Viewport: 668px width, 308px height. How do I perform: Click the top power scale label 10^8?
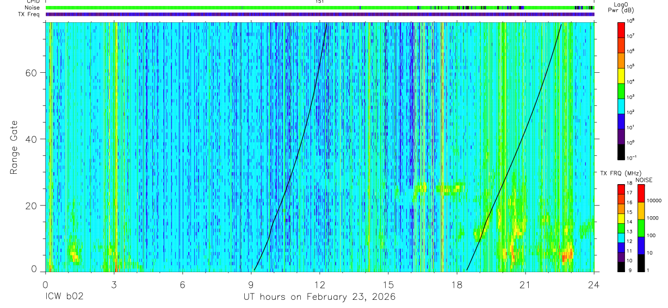click(x=632, y=21)
